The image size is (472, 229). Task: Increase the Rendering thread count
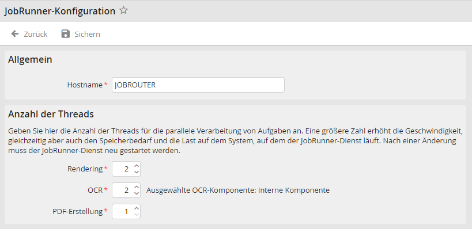137,166
